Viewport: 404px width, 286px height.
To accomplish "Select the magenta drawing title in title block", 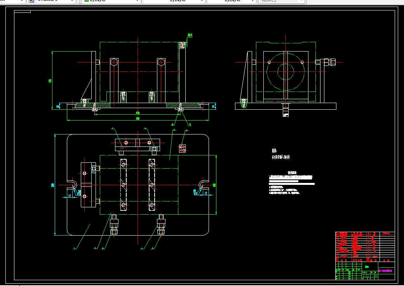I will point(385,270).
